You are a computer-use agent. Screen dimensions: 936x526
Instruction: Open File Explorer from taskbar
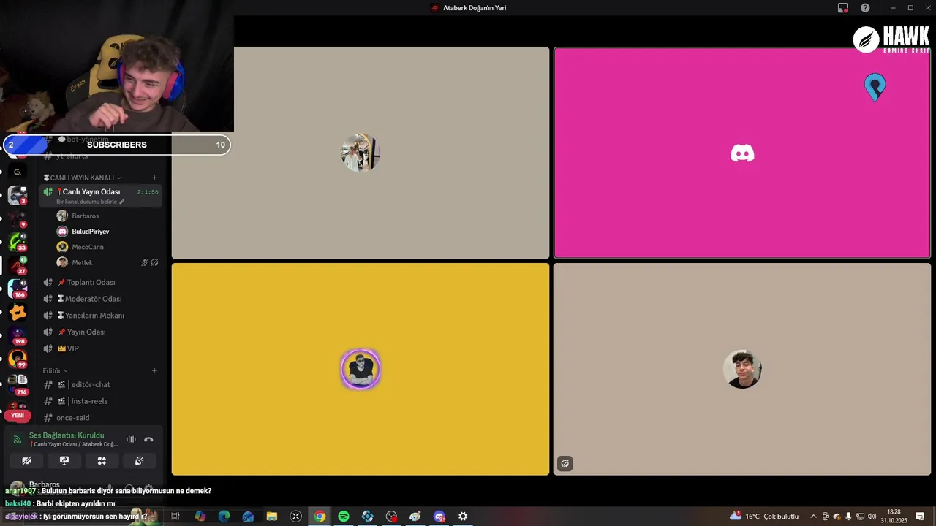(x=272, y=517)
